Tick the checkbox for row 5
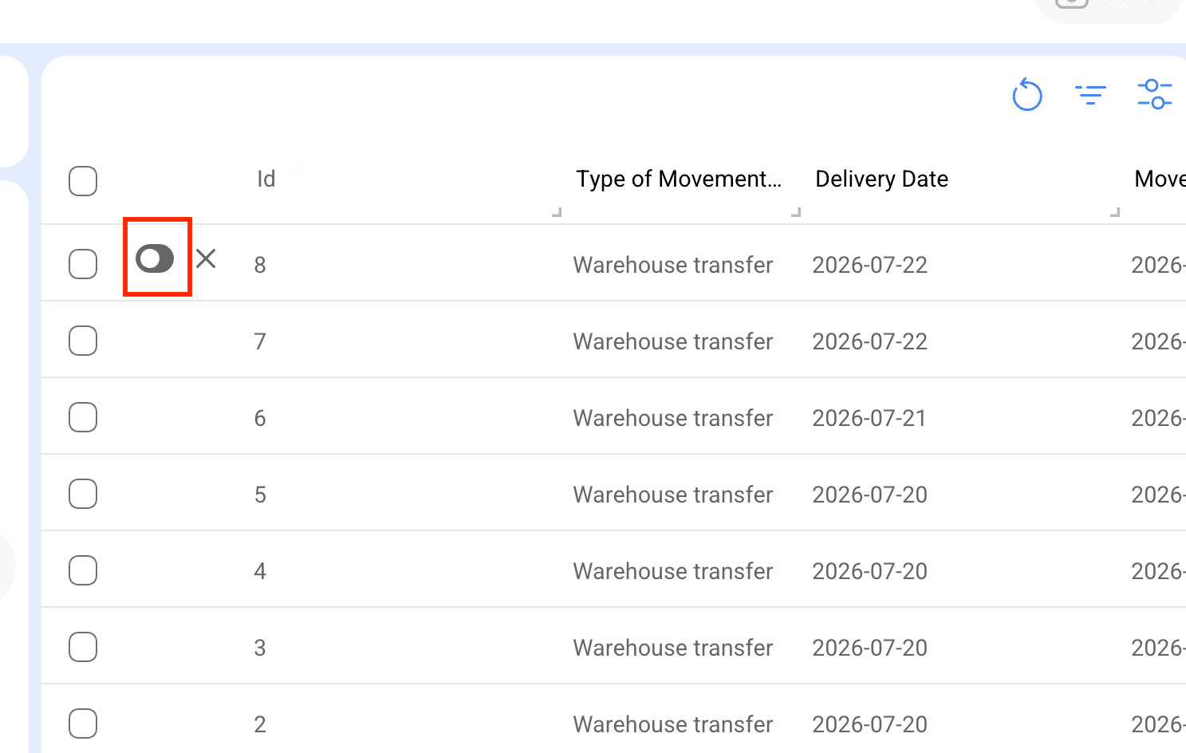1186x753 pixels. pyautogui.click(x=83, y=494)
